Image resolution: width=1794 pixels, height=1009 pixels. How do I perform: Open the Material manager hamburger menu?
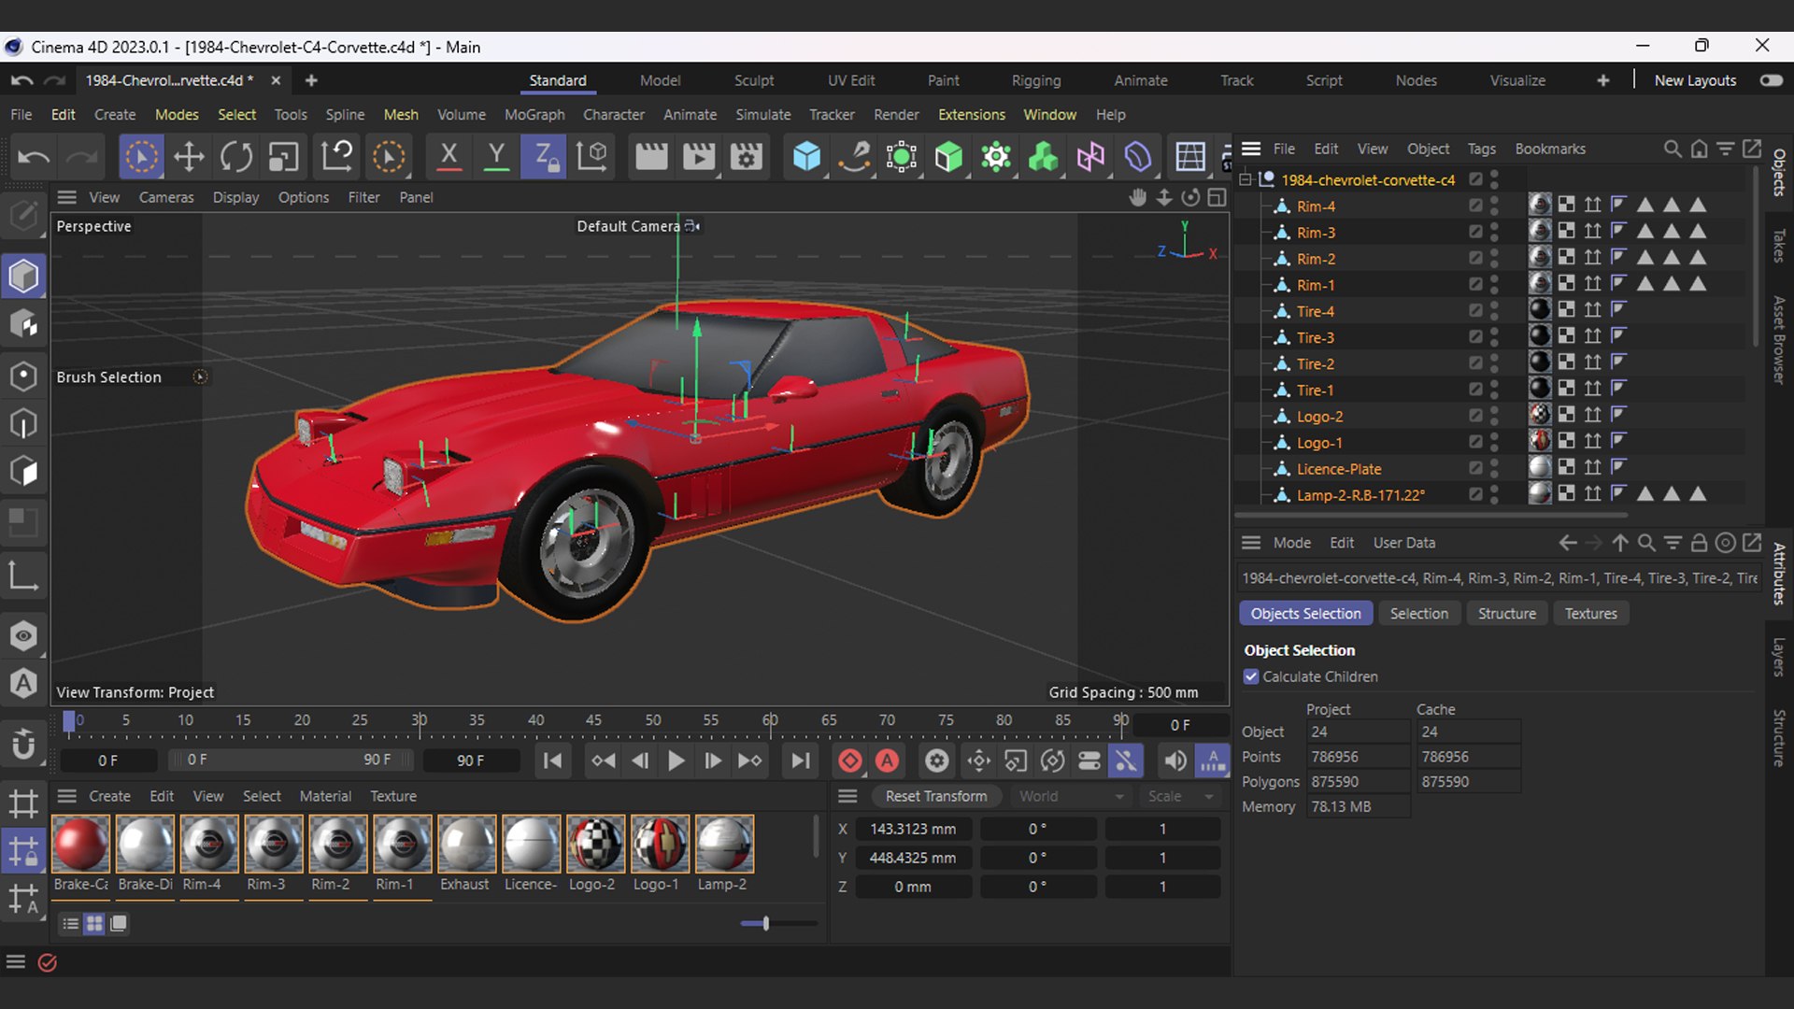point(66,796)
